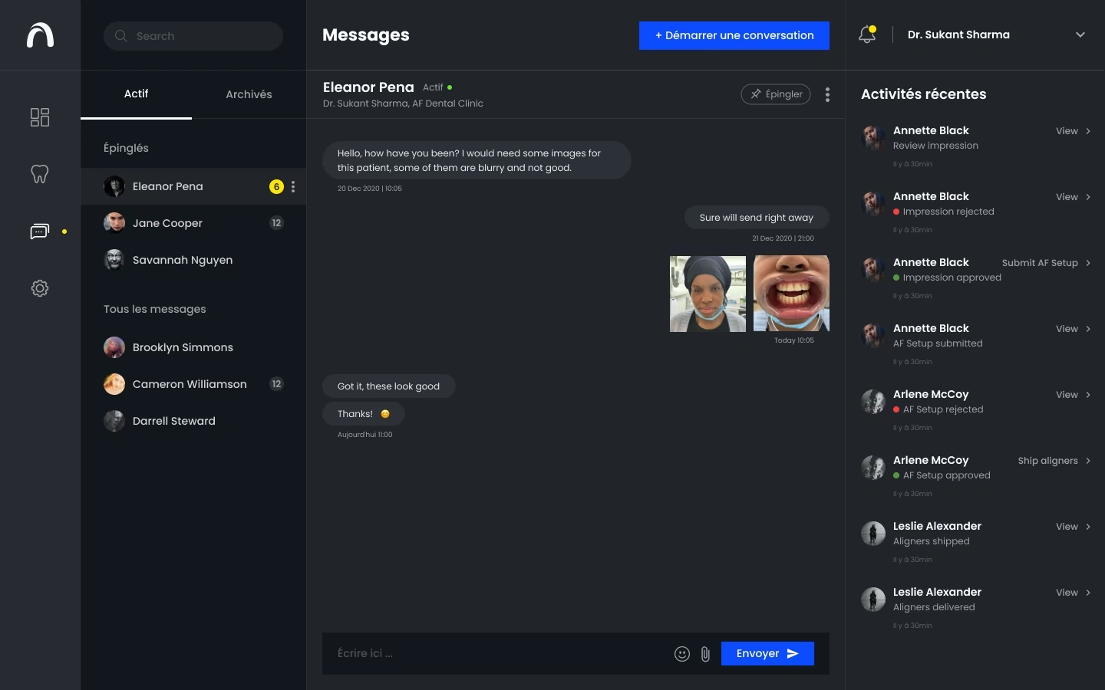
Task: Open the teeth close-up photo thumbnail
Action: pyautogui.click(x=791, y=294)
